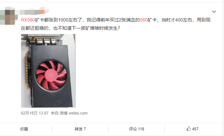The image size is (224, 136).
Task: Click the orange badge beside the username
Action: coord(43,11)
